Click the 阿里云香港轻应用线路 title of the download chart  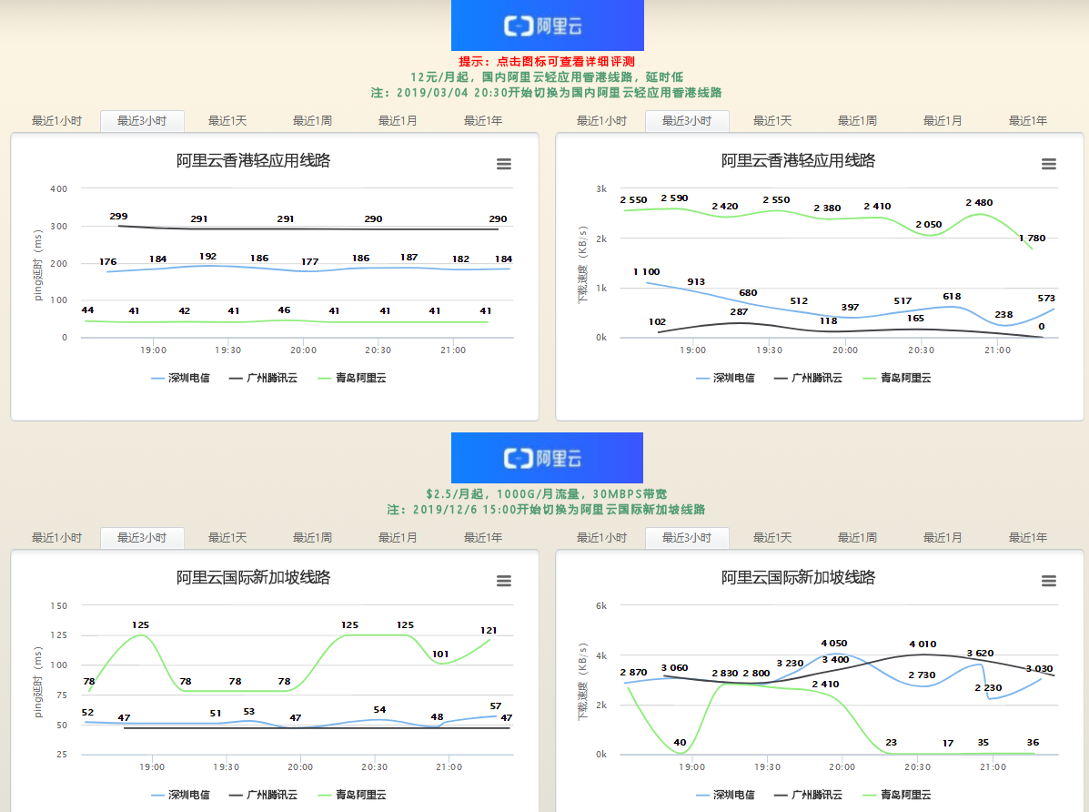(799, 160)
